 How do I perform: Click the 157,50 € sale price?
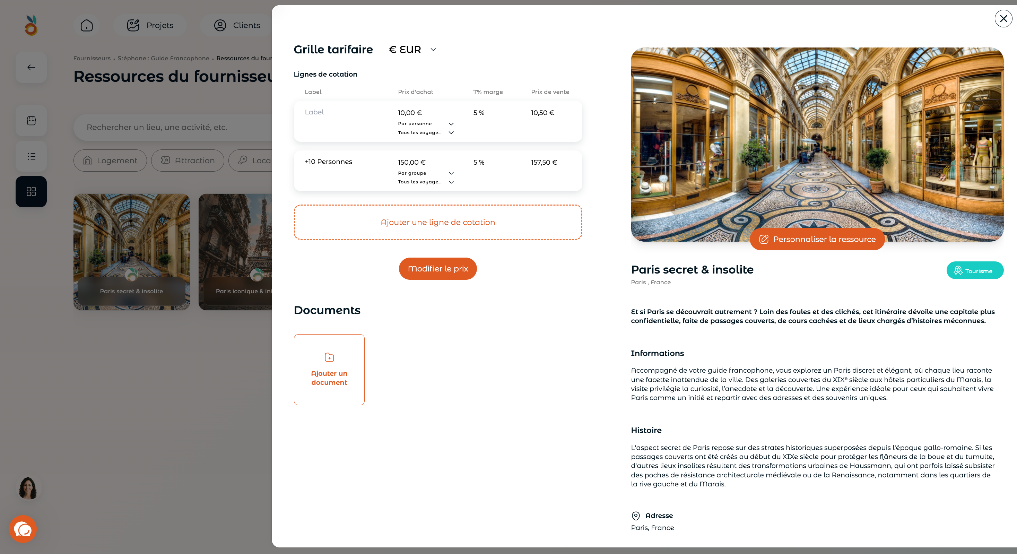coord(544,162)
